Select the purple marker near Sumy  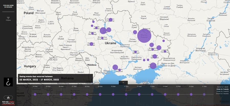[x=135, y=32]
